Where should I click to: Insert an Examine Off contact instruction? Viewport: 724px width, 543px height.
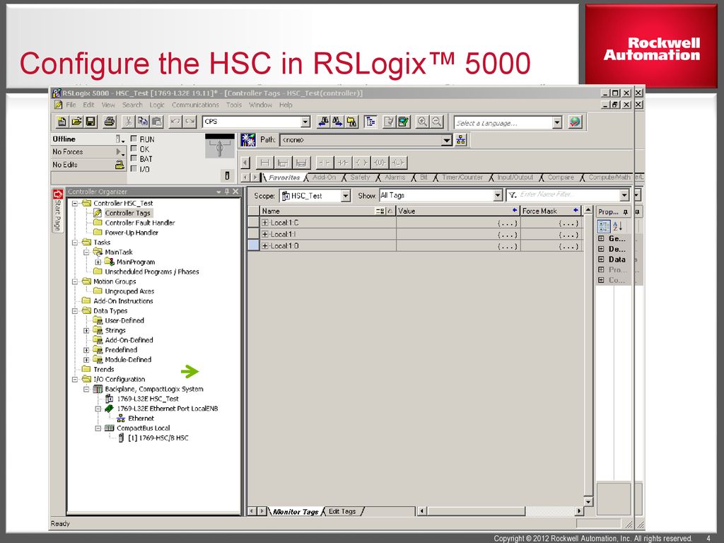coord(343,163)
